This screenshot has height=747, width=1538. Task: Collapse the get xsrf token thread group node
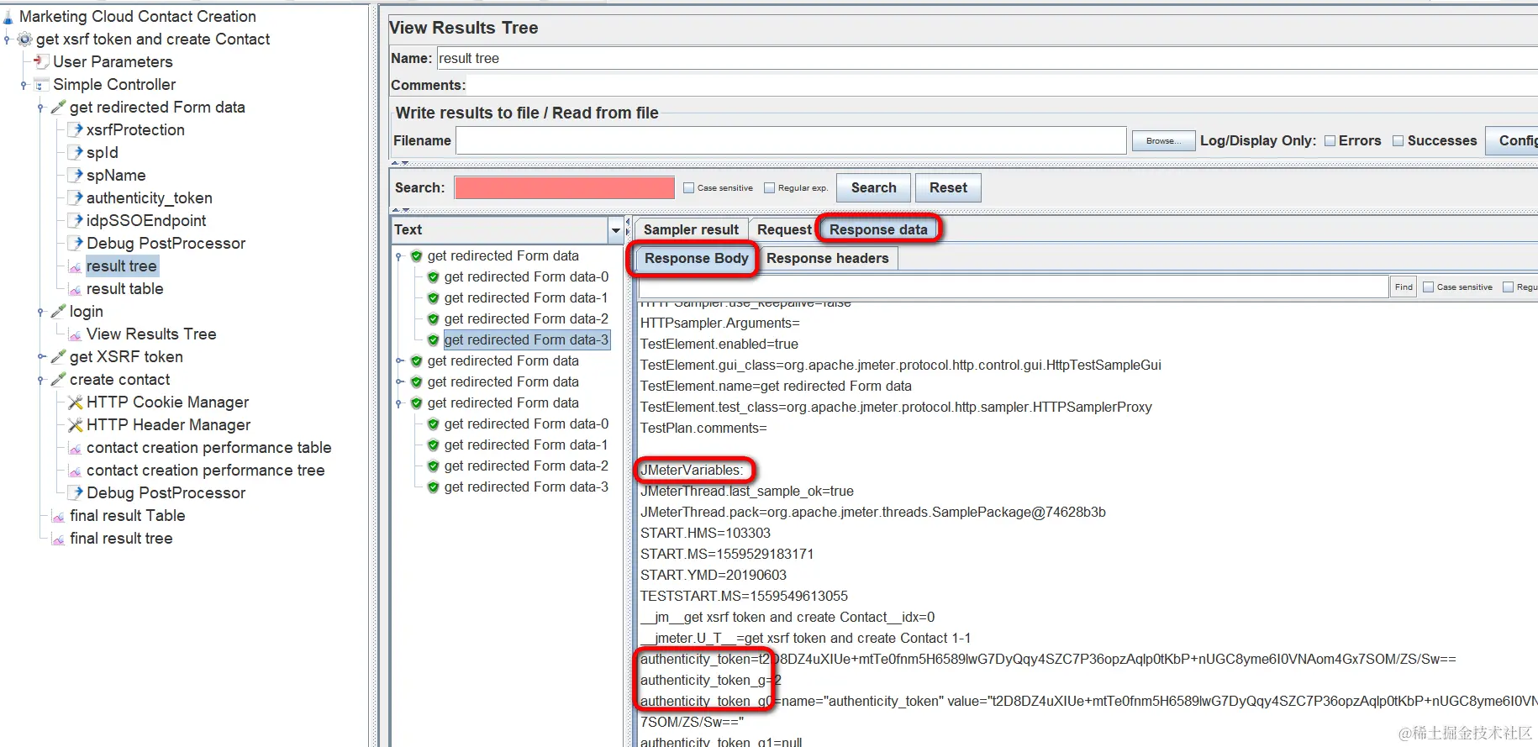pyautogui.click(x=7, y=39)
